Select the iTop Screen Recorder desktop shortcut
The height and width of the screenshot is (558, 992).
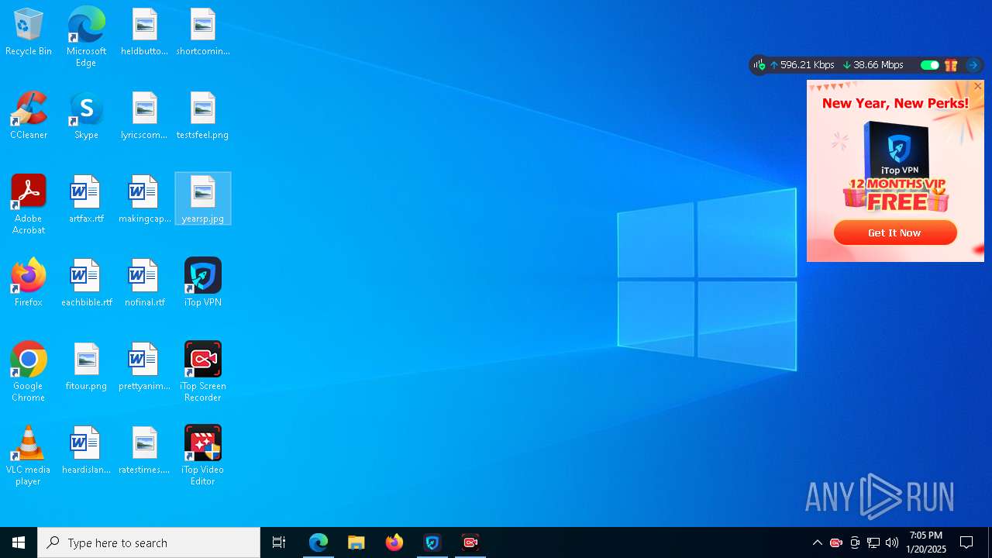[x=203, y=372]
